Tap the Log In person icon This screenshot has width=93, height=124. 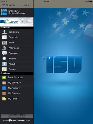coord(21,5)
